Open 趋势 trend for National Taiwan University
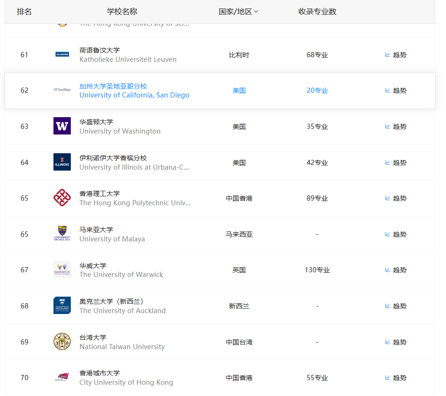Screen dimensions: 446x396 pos(396,342)
